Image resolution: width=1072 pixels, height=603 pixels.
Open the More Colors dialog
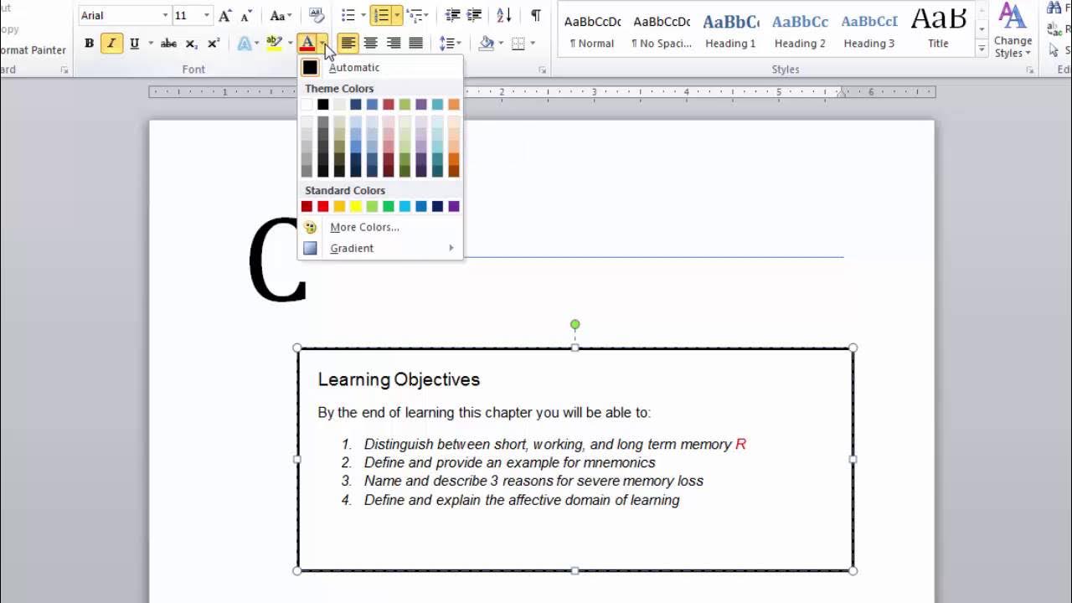(x=380, y=227)
